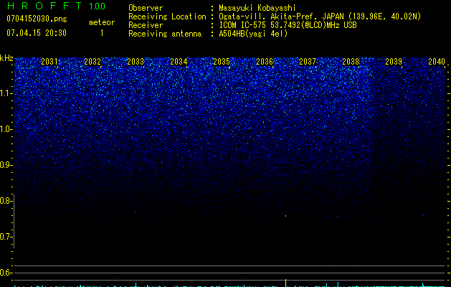Click the Receiver ICOM IC-575 text

tap(288, 25)
